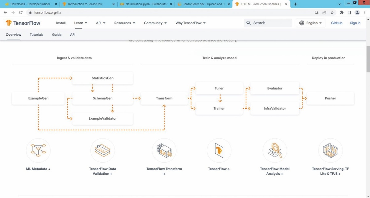
Task: Follow the TensorFlow Model Analysis link
Action: 275,171
